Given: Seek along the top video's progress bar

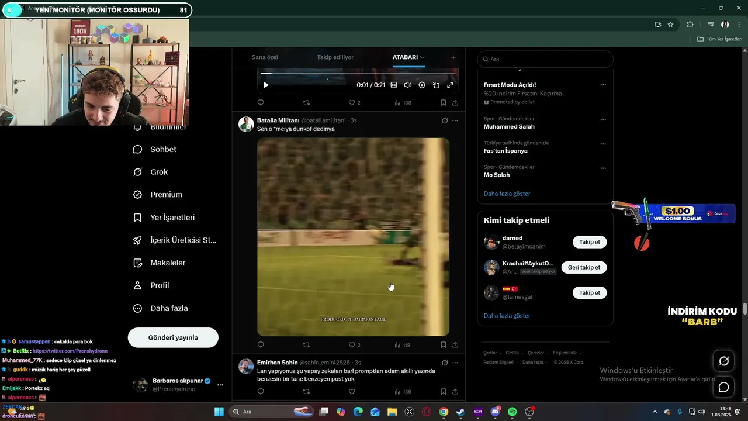Looking at the screenshot, I should [x=358, y=73].
